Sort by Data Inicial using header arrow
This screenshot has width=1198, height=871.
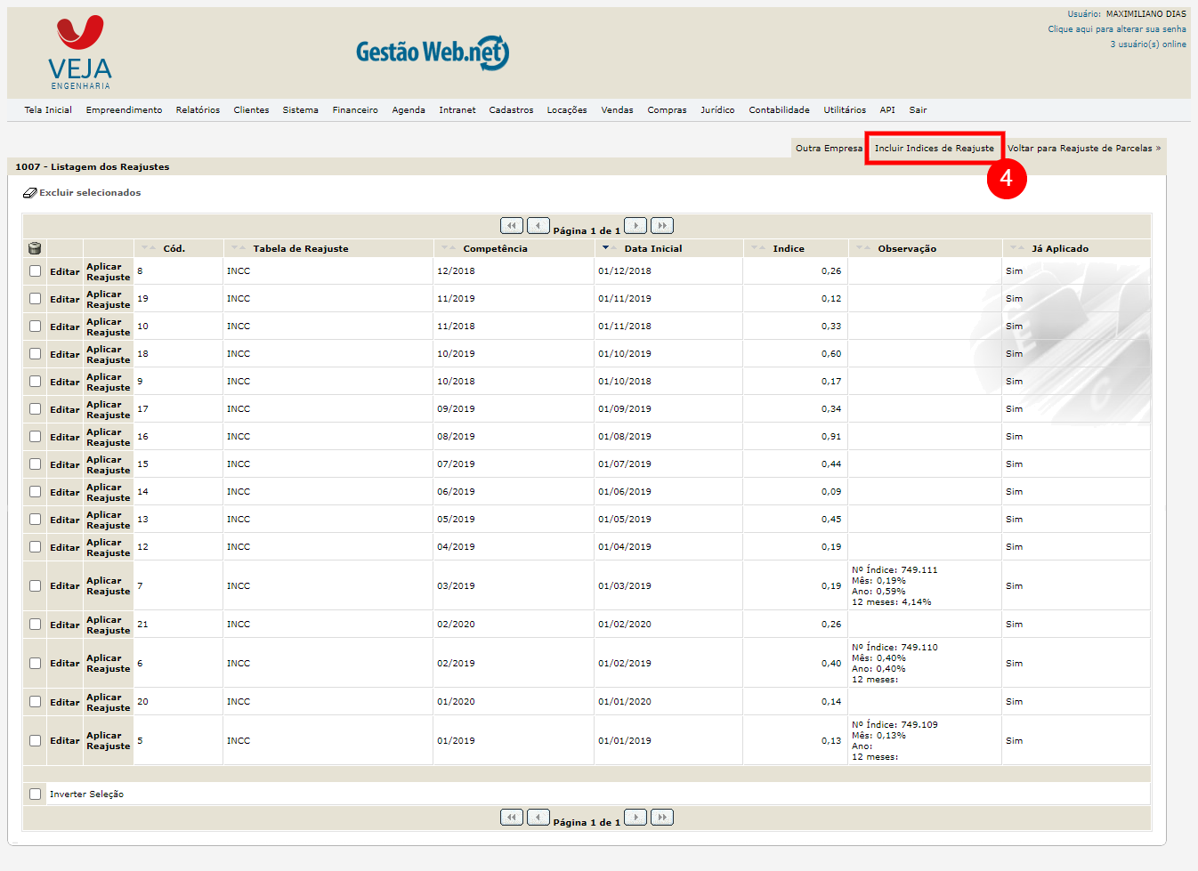pos(606,248)
